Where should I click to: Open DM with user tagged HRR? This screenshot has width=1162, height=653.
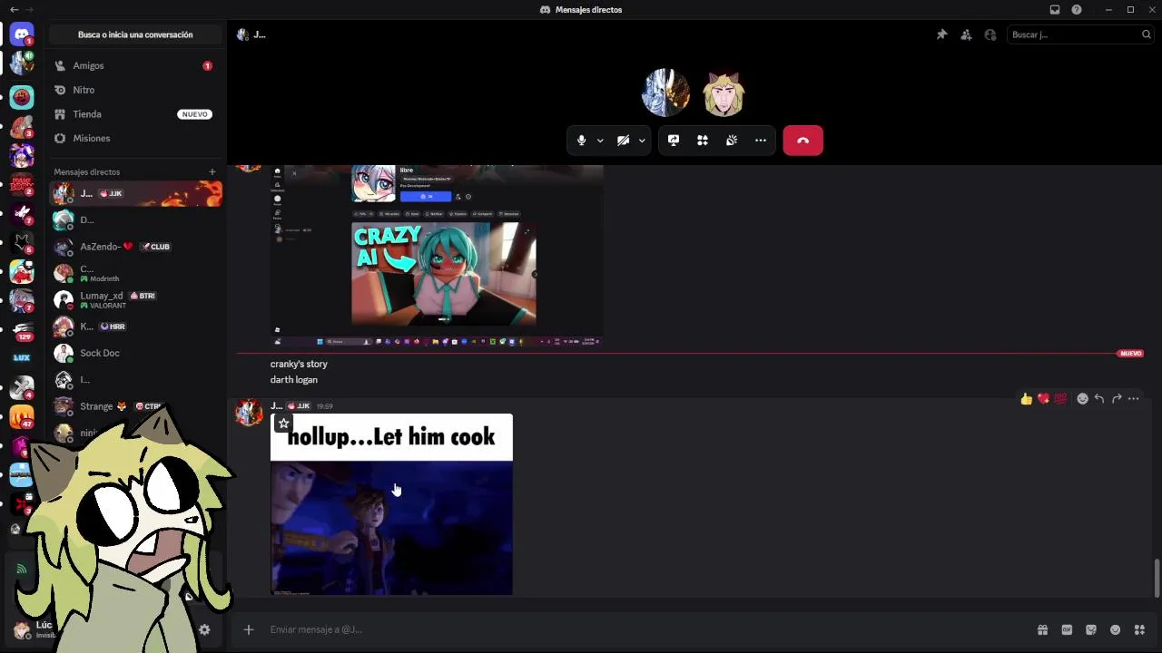(x=135, y=326)
